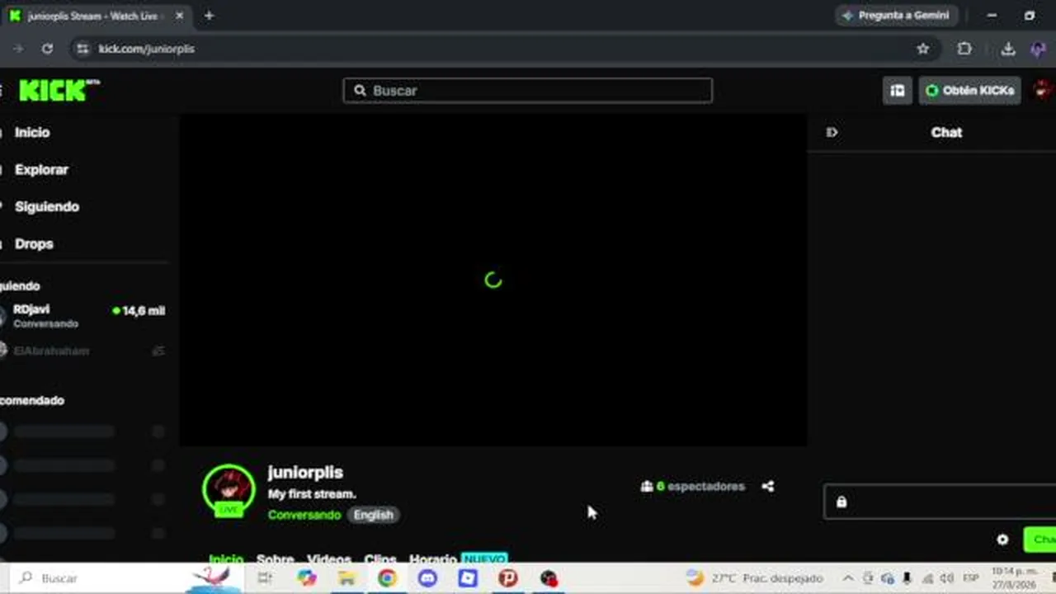The width and height of the screenshot is (1056, 594).
Task: Click the share icon beside espectadores
Action: (x=768, y=487)
